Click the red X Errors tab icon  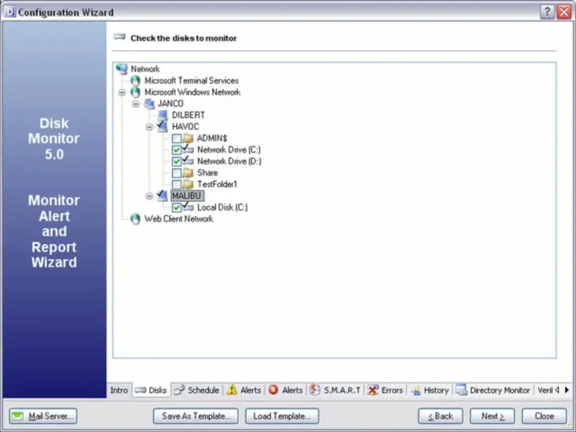372,390
